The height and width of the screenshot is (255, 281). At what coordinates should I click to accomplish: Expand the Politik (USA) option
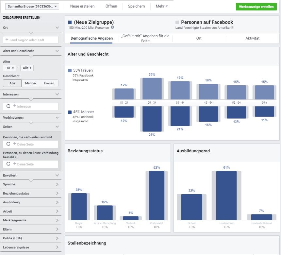[31, 238]
